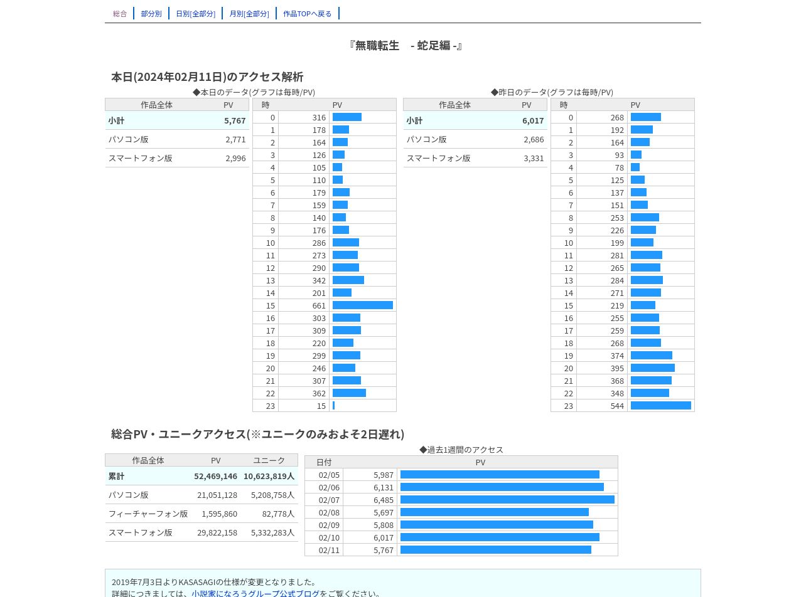Screen dimensions: 806x597
Task: Open the 日別[全部分] tab
Action: (x=195, y=13)
